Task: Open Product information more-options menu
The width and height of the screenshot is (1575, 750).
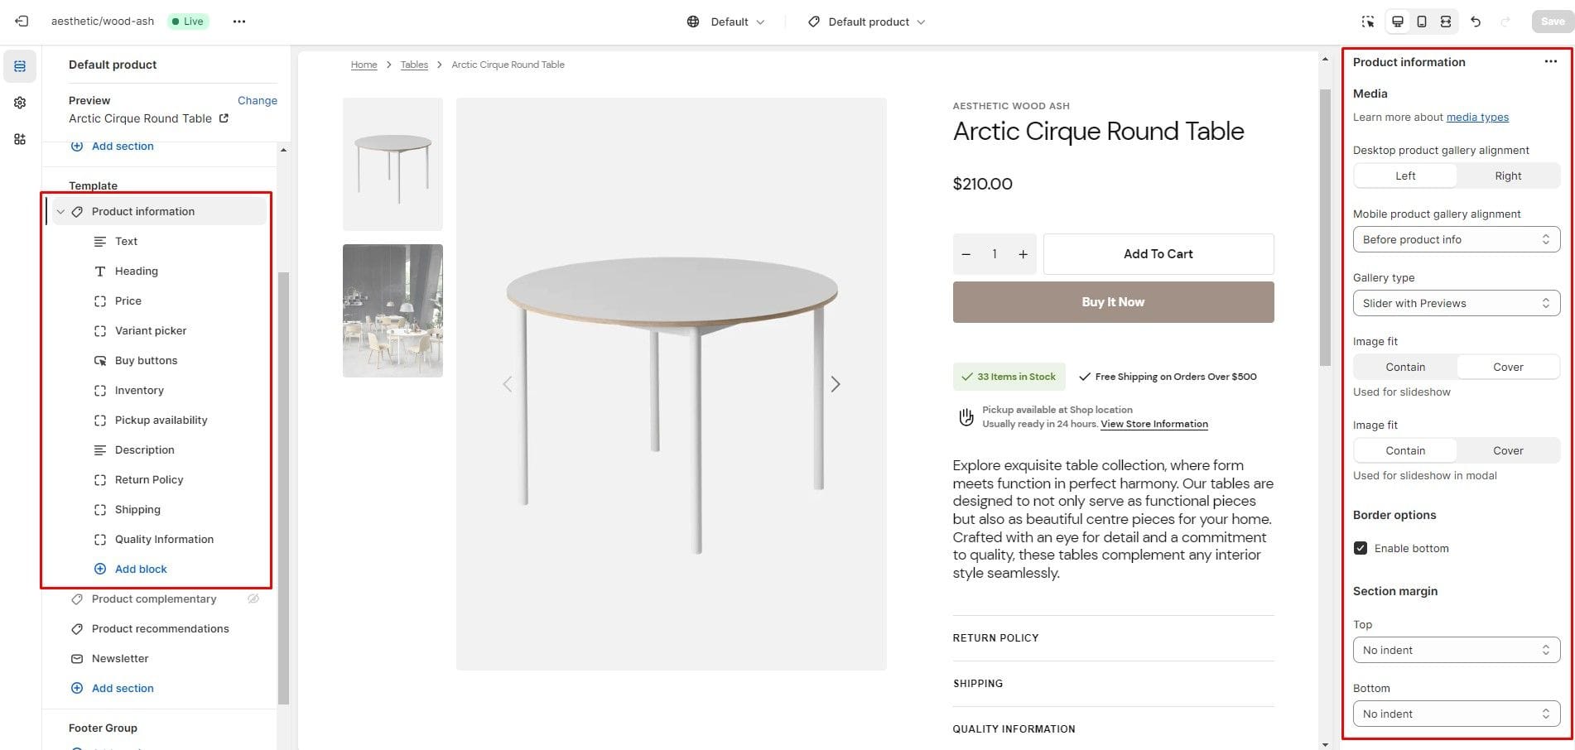Action: 1550,62
